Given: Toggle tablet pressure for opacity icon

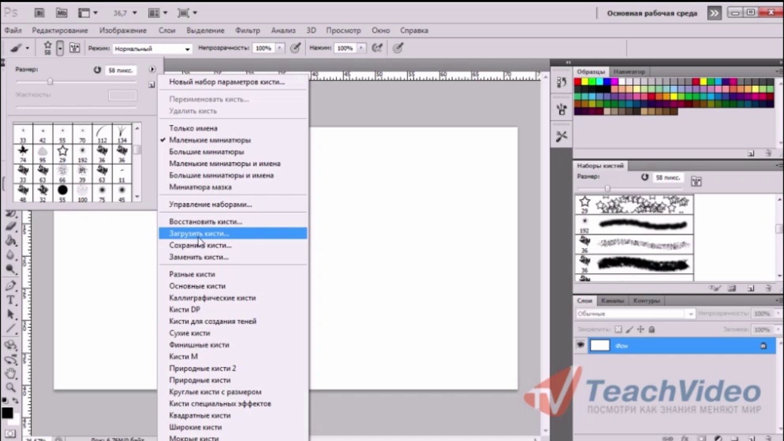Looking at the screenshot, I should 295,48.
